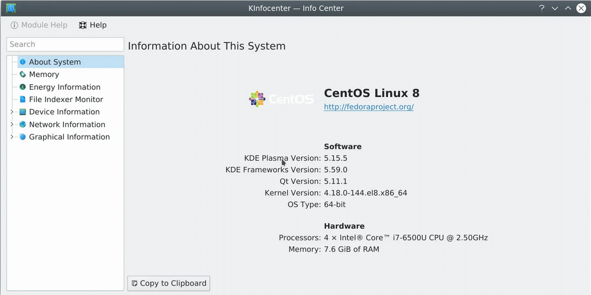The width and height of the screenshot is (591, 295).
Task: Click the Information About This System title
Action: pyautogui.click(x=207, y=46)
